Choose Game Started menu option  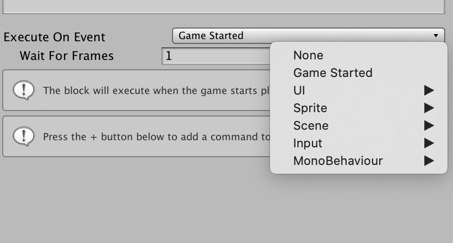(x=358, y=73)
